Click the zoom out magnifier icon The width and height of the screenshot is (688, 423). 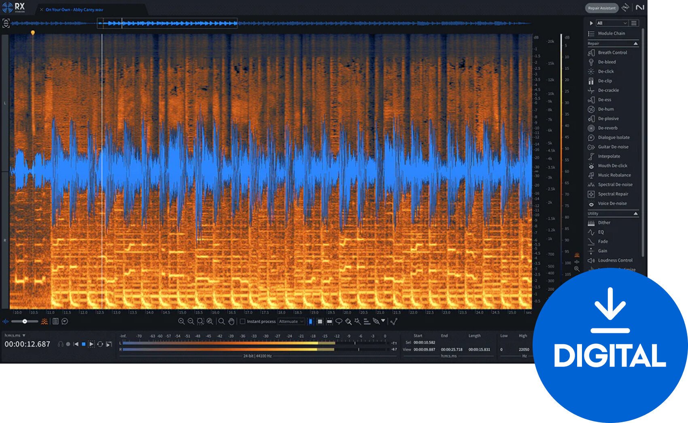pyautogui.click(x=191, y=322)
